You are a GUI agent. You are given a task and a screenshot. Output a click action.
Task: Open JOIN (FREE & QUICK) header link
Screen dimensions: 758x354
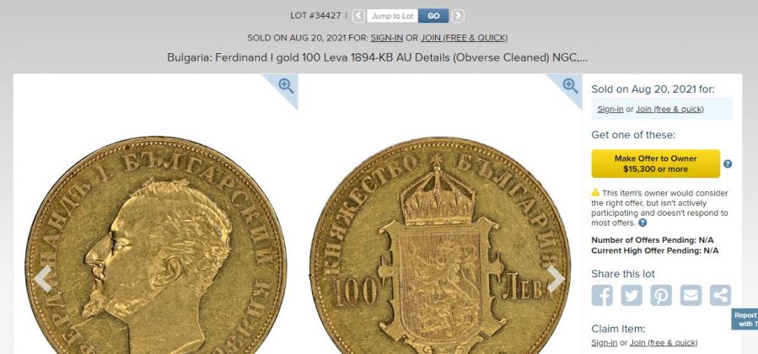click(464, 38)
